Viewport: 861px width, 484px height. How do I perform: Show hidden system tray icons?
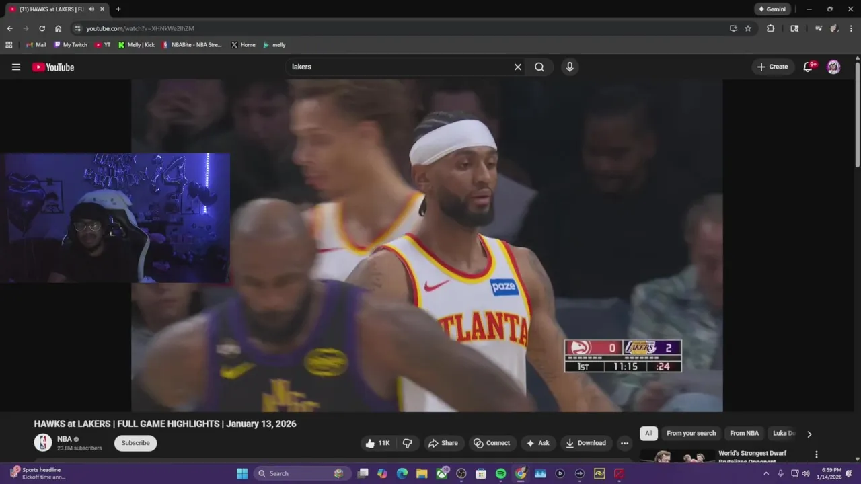tap(765, 473)
